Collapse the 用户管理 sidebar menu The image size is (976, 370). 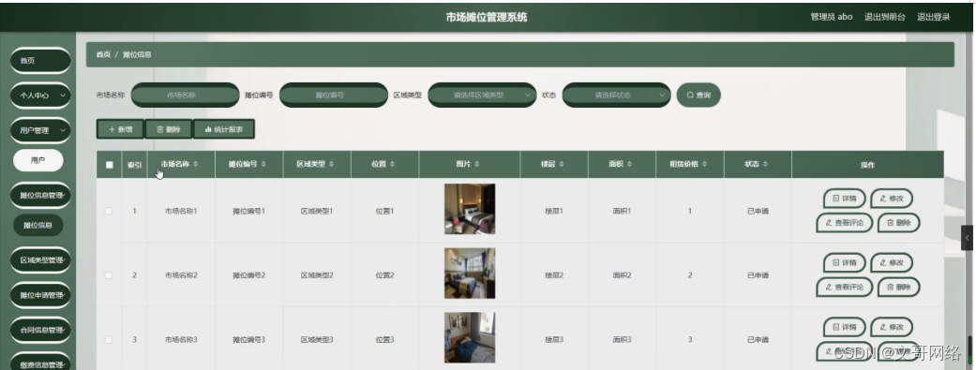(40, 130)
